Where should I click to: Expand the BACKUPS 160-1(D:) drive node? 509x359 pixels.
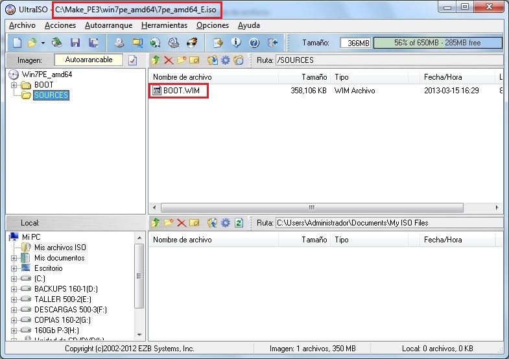[x=14, y=289]
